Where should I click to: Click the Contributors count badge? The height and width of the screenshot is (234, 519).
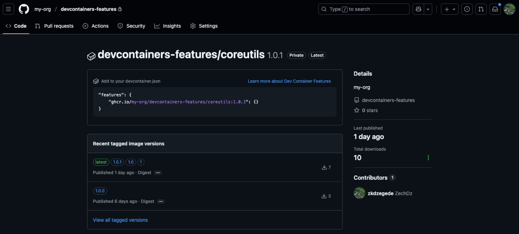[x=392, y=178]
